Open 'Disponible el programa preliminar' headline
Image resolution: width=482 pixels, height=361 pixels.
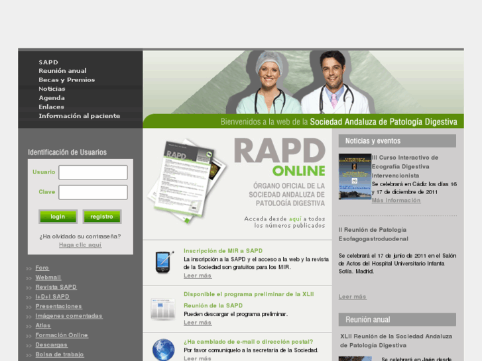[x=249, y=300]
